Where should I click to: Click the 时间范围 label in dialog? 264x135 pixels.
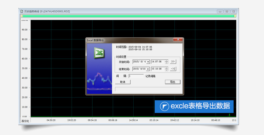[x=122, y=47]
